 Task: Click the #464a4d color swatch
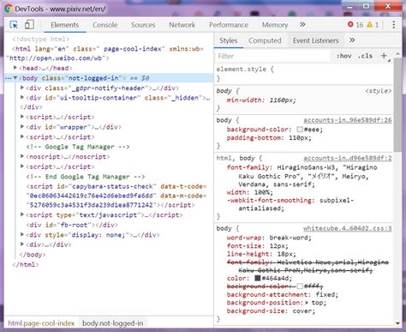(x=258, y=278)
